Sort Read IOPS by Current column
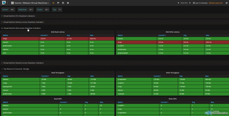The height and width of the screenshot is (116, 229). (x=64, y=102)
